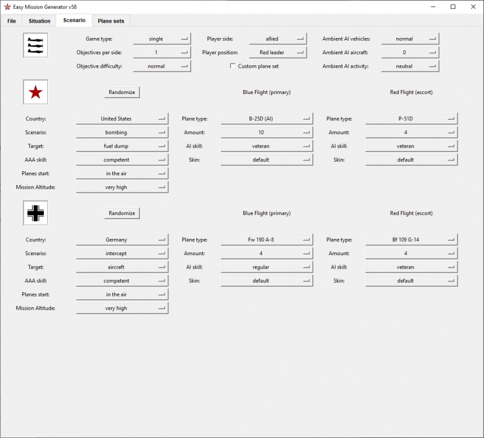
Task: Click the black cross axis side icon
Action: [x=36, y=213]
